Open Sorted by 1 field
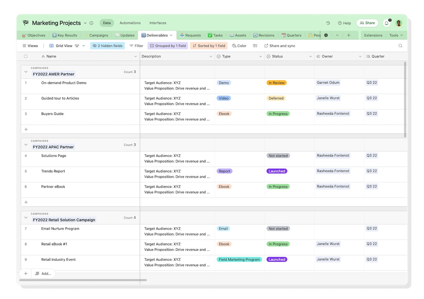The image size is (424, 299). tap(209, 46)
